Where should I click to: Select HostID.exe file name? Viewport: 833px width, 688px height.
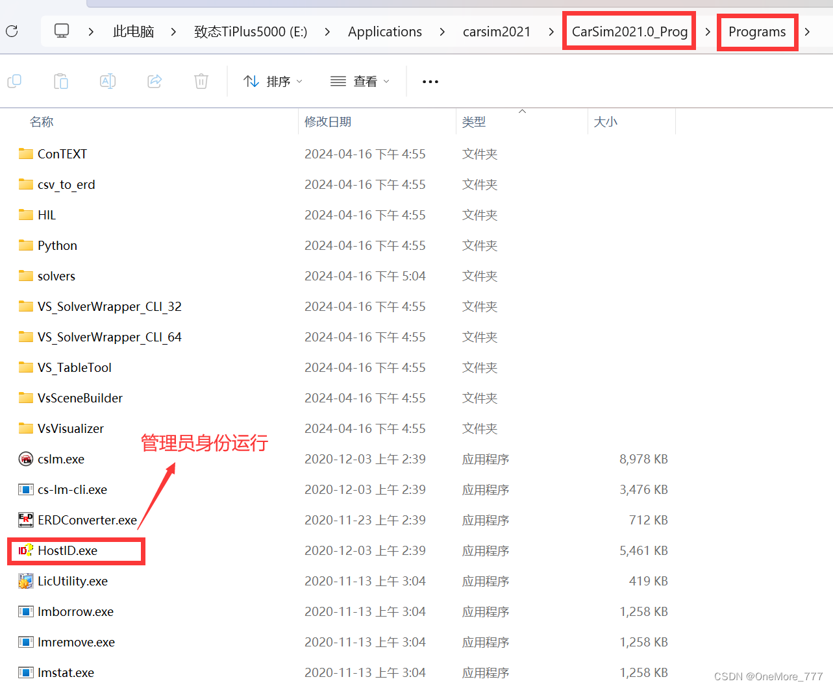click(68, 550)
